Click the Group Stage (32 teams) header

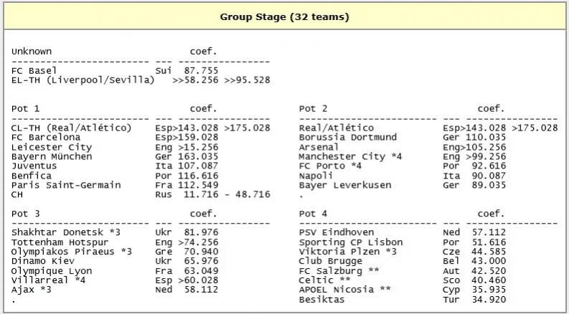[284, 16]
